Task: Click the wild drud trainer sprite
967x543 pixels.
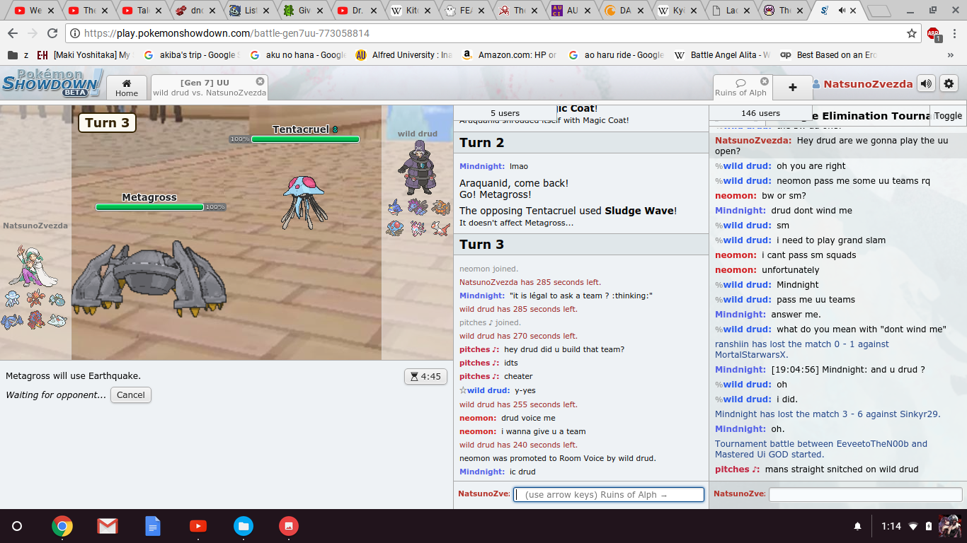Action: click(x=416, y=168)
